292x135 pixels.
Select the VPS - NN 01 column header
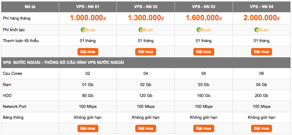[x=88, y=7]
